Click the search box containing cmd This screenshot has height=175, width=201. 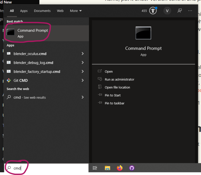click(46, 168)
